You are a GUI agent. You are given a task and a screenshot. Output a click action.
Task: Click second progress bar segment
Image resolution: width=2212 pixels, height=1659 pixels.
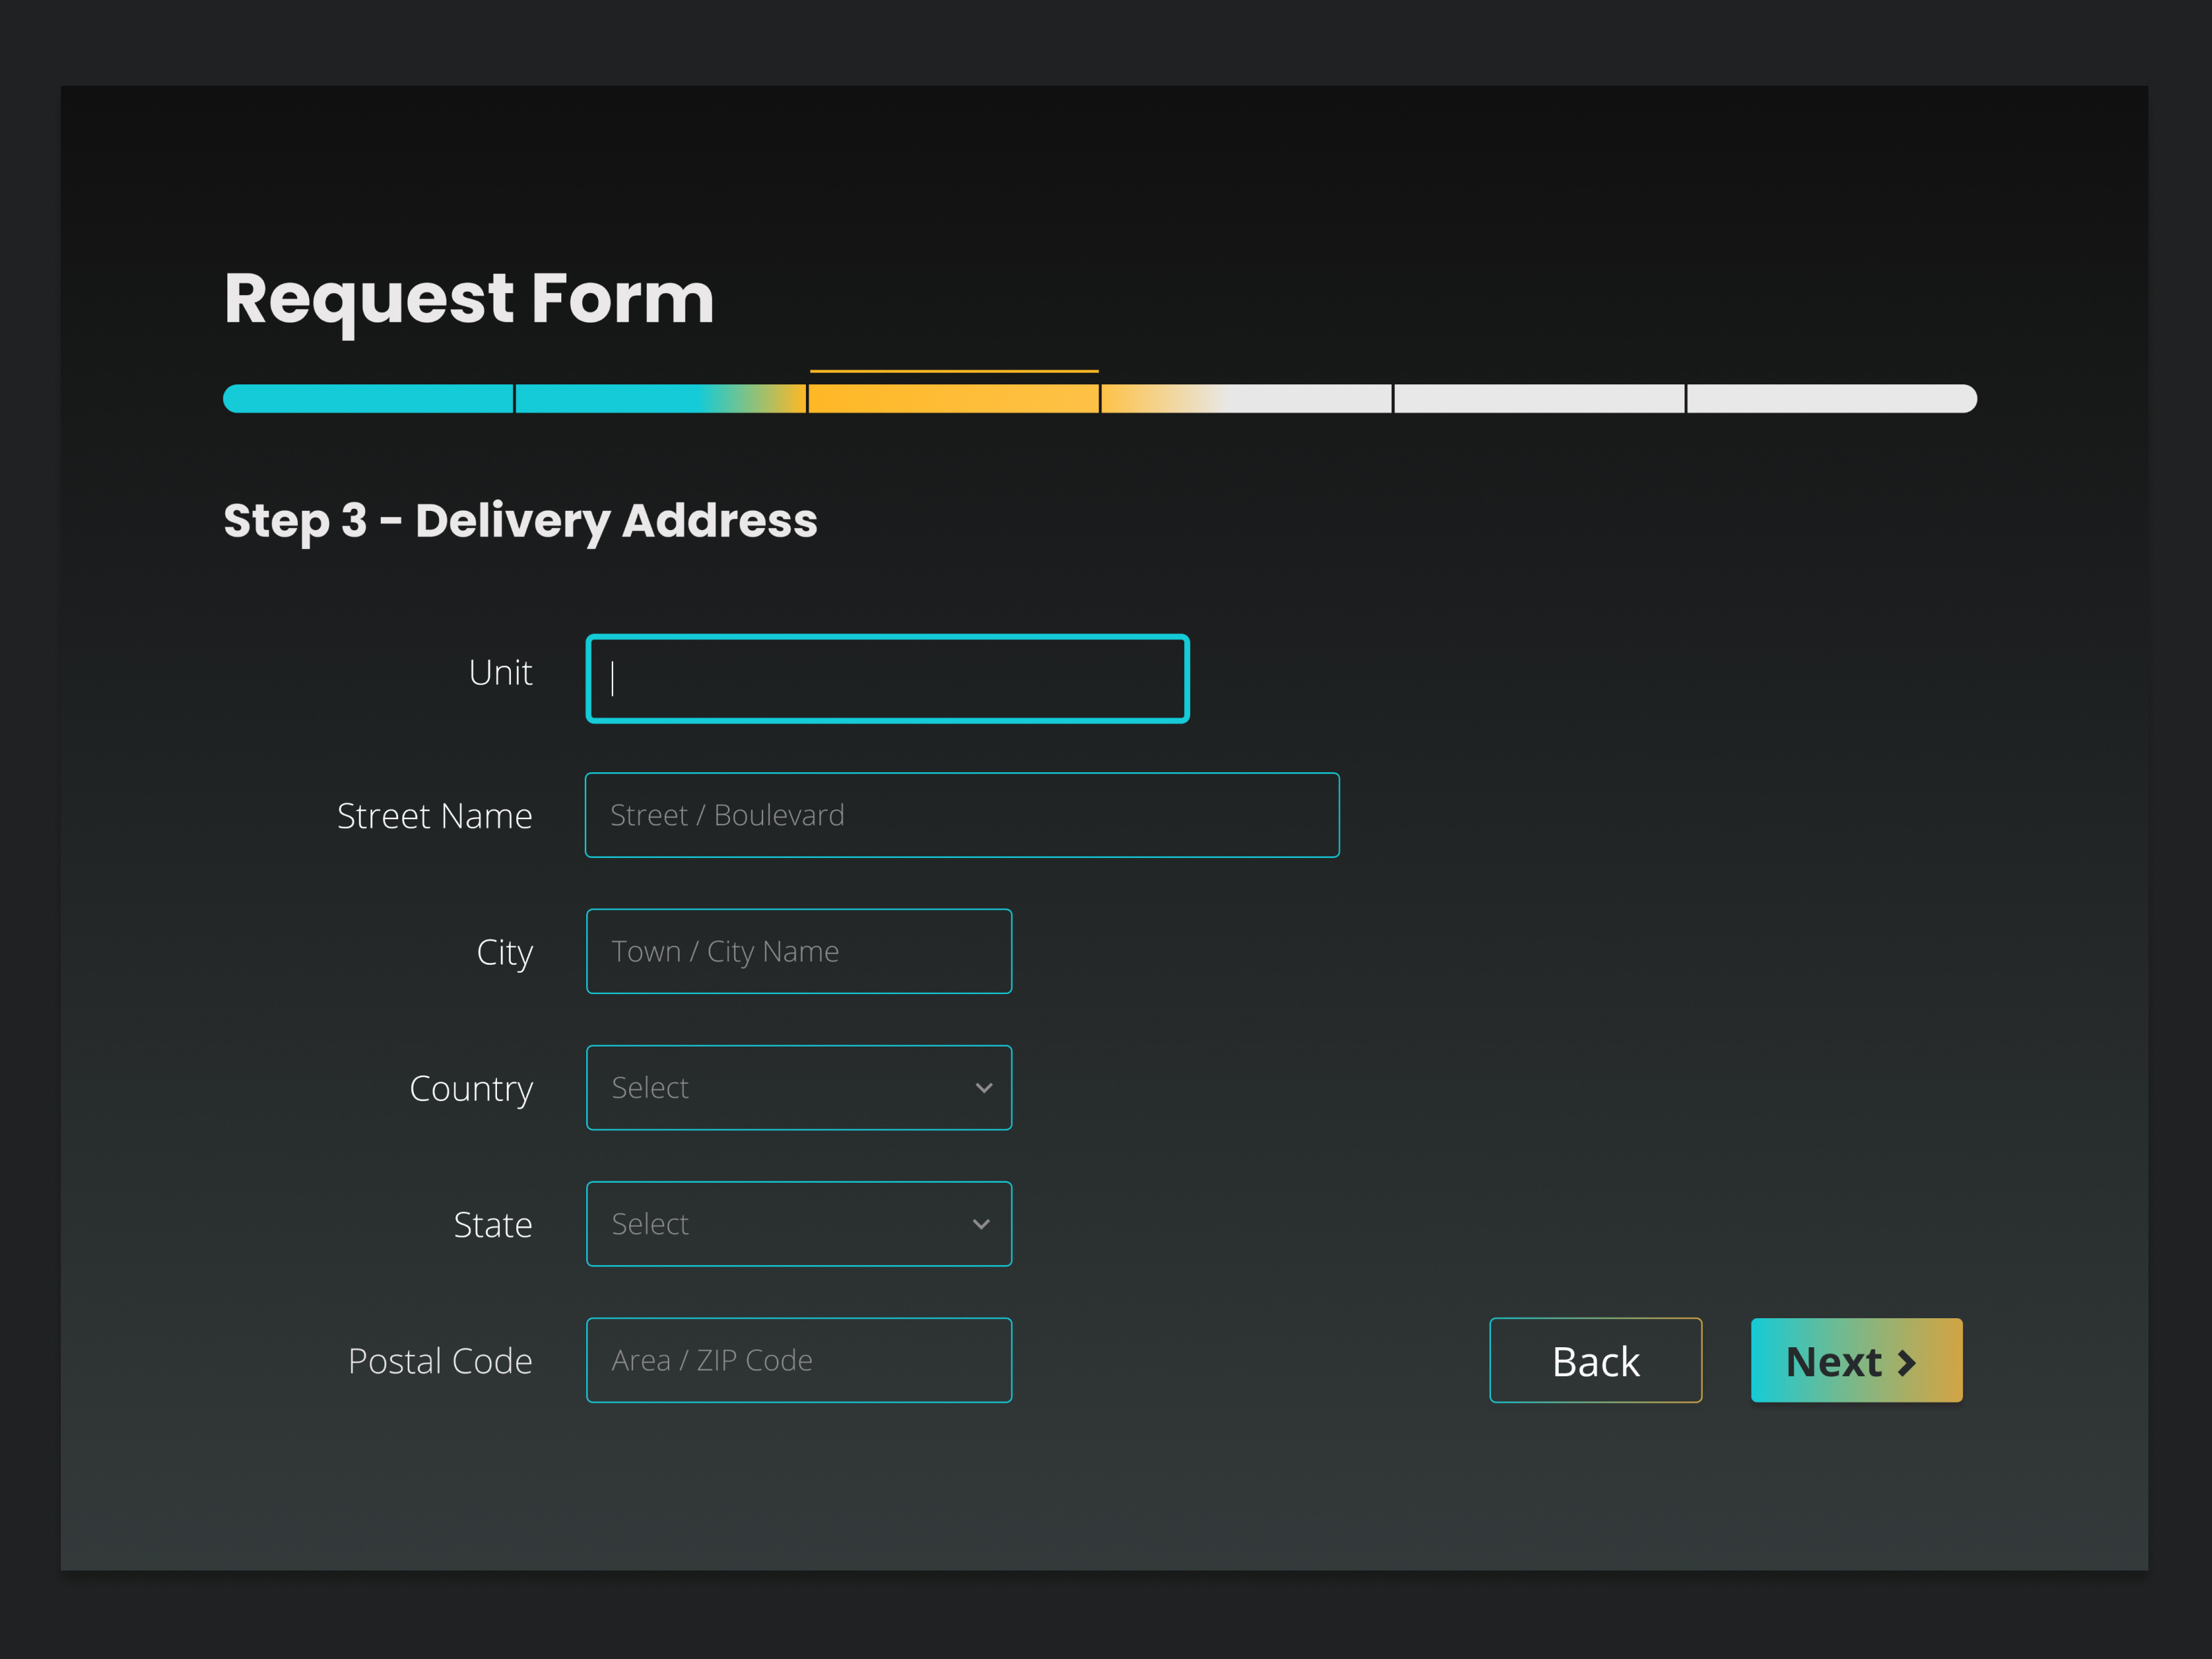point(660,398)
